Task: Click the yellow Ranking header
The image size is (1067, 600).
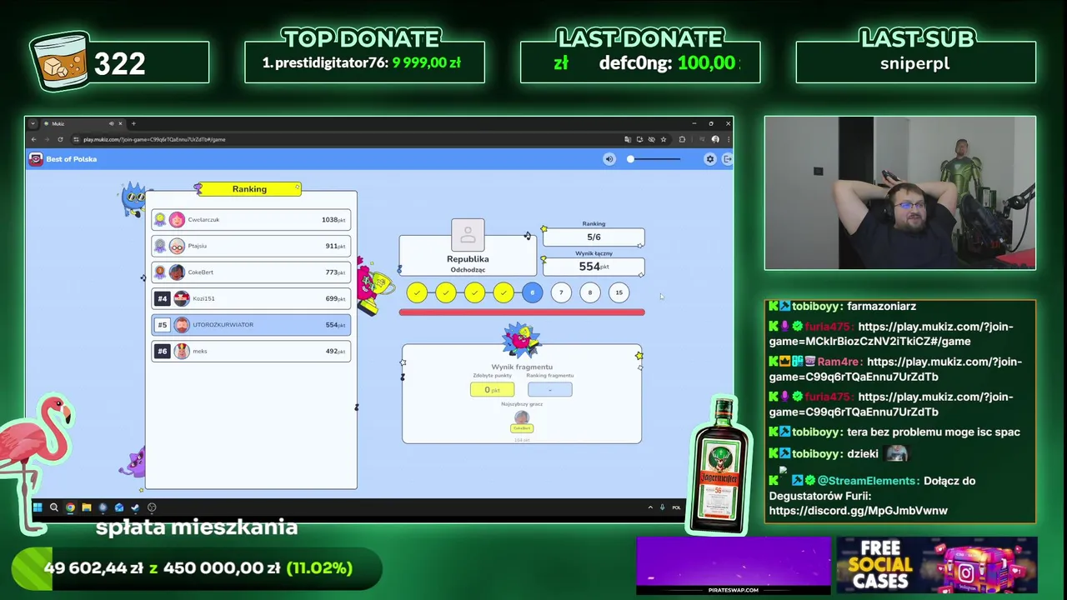Action: (x=249, y=189)
